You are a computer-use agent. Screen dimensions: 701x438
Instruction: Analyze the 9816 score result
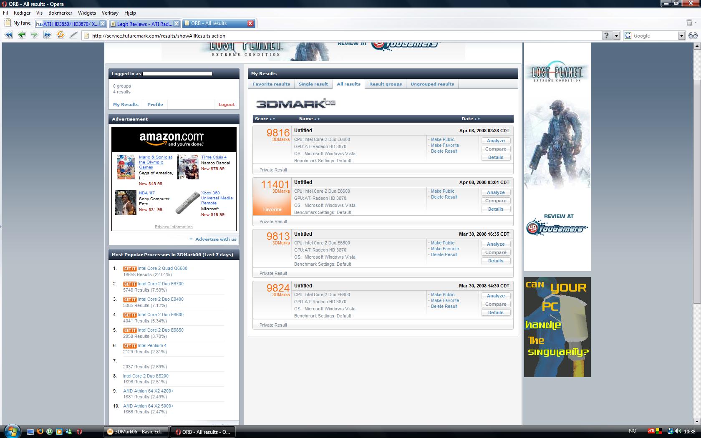(496, 141)
